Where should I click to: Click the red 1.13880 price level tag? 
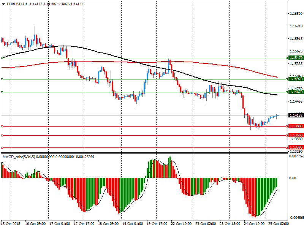pyautogui.click(x=296, y=126)
